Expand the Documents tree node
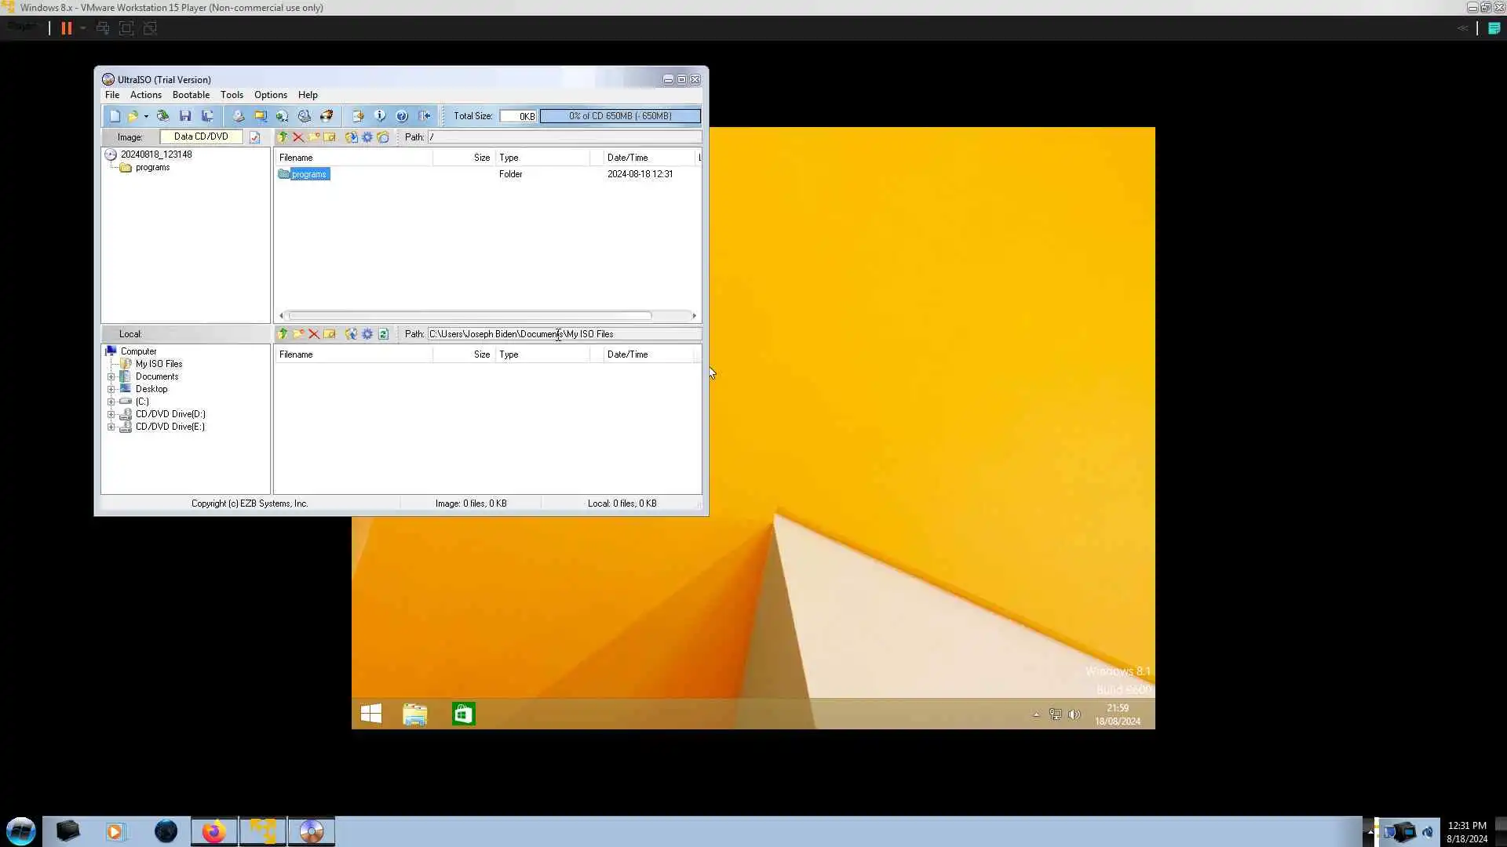Viewport: 1507px width, 847px height. [x=111, y=377]
